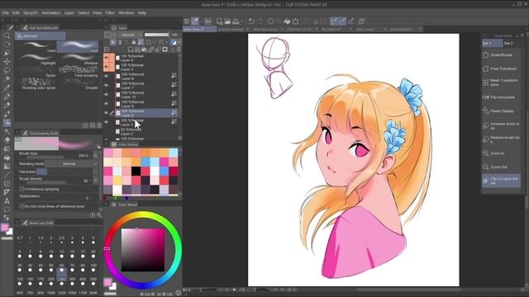Hide Layer 8 using its eye icon

tap(107, 76)
